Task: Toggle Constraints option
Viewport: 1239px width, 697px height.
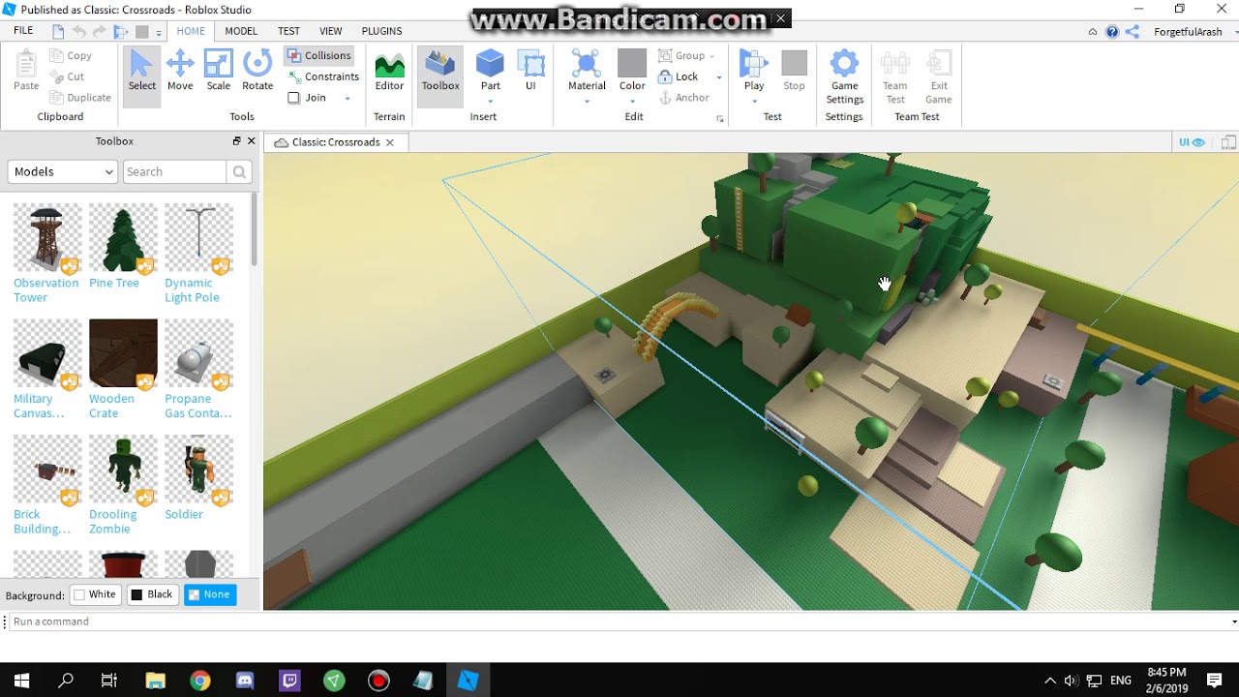Action: click(323, 76)
